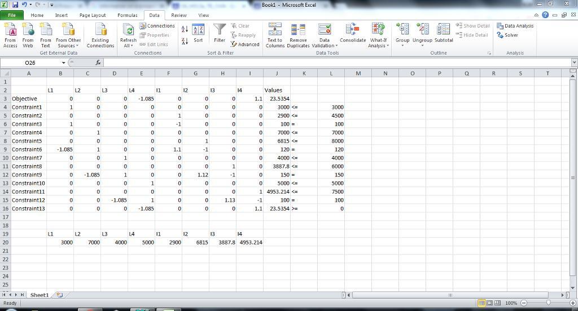Insert a new worksheet tab
The height and width of the screenshot is (311, 578).
59,295
